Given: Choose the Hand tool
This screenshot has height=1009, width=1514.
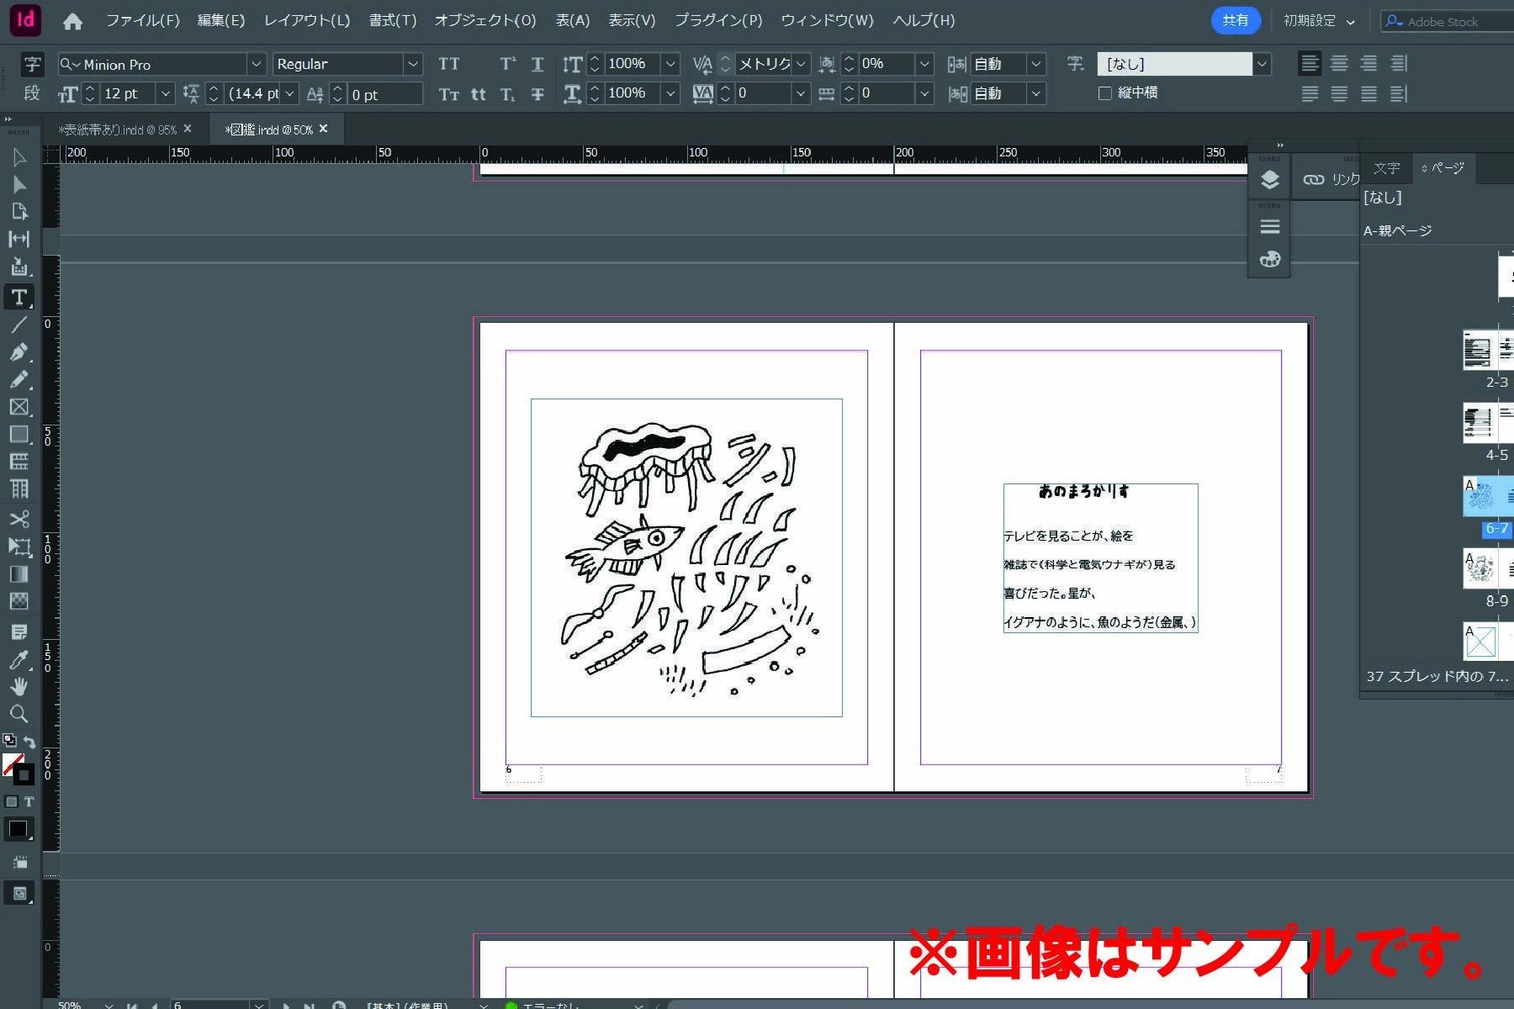Looking at the screenshot, I should coord(19,686).
